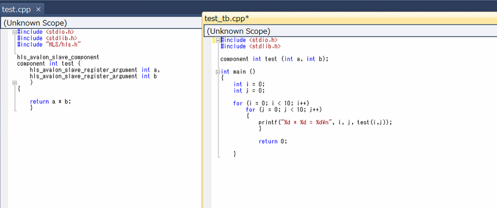
Task: Click the register argument "int b" line
Action: coord(93,76)
